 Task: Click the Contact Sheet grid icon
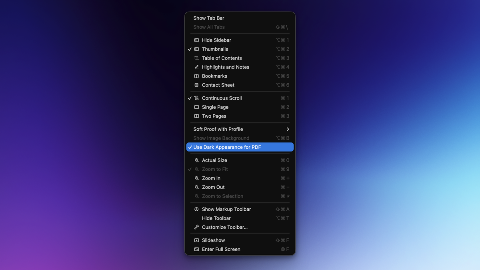pos(196,85)
